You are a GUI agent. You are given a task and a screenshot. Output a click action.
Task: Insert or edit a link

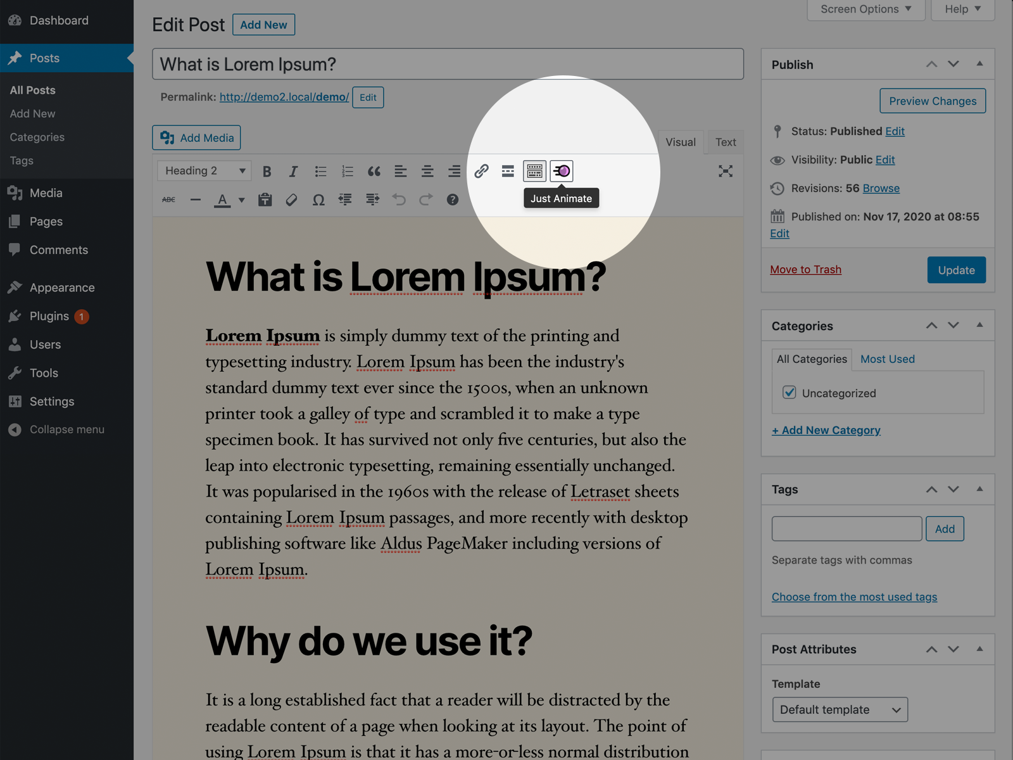click(x=481, y=171)
